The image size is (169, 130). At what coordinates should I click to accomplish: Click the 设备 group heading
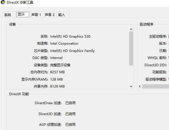coord(12,24)
